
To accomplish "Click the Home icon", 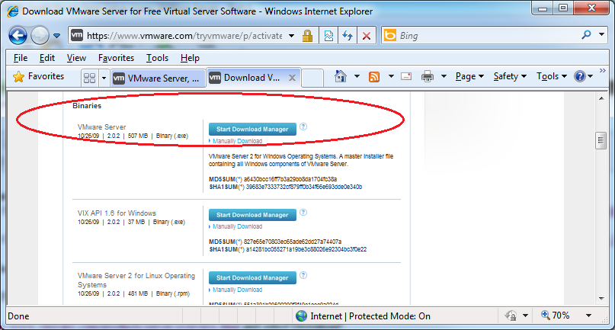I will coord(341,76).
